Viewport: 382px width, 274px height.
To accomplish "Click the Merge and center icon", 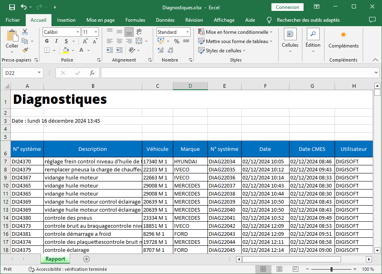I will pos(139,41).
